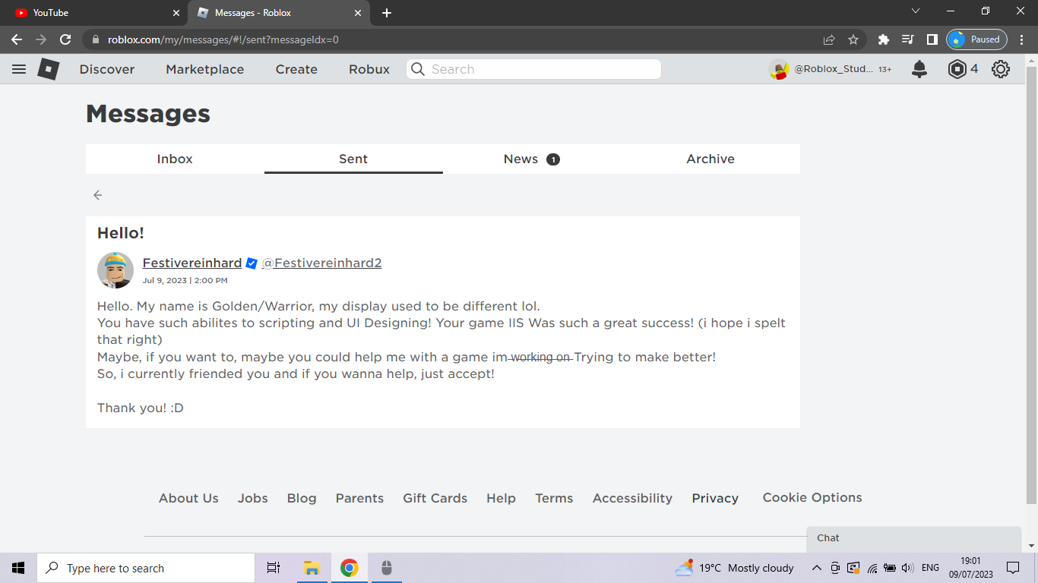Open the News tab
The height and width of the screenshot is (583, 1038).
tap(532, 159)
